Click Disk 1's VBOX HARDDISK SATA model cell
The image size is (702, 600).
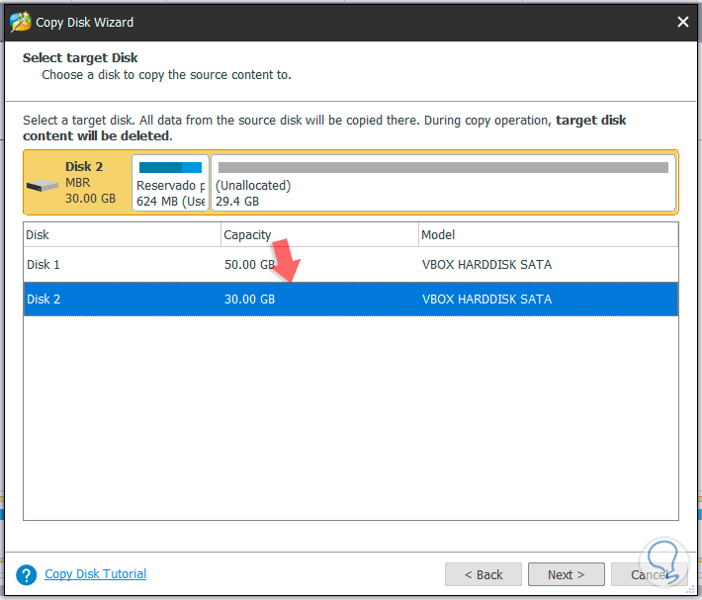[x=486, y=265]
